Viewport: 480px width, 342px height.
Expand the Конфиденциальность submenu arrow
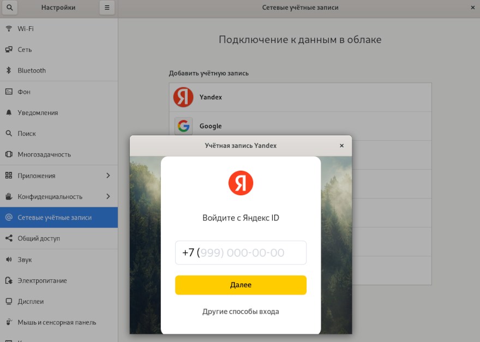click(x=108, y=196)
